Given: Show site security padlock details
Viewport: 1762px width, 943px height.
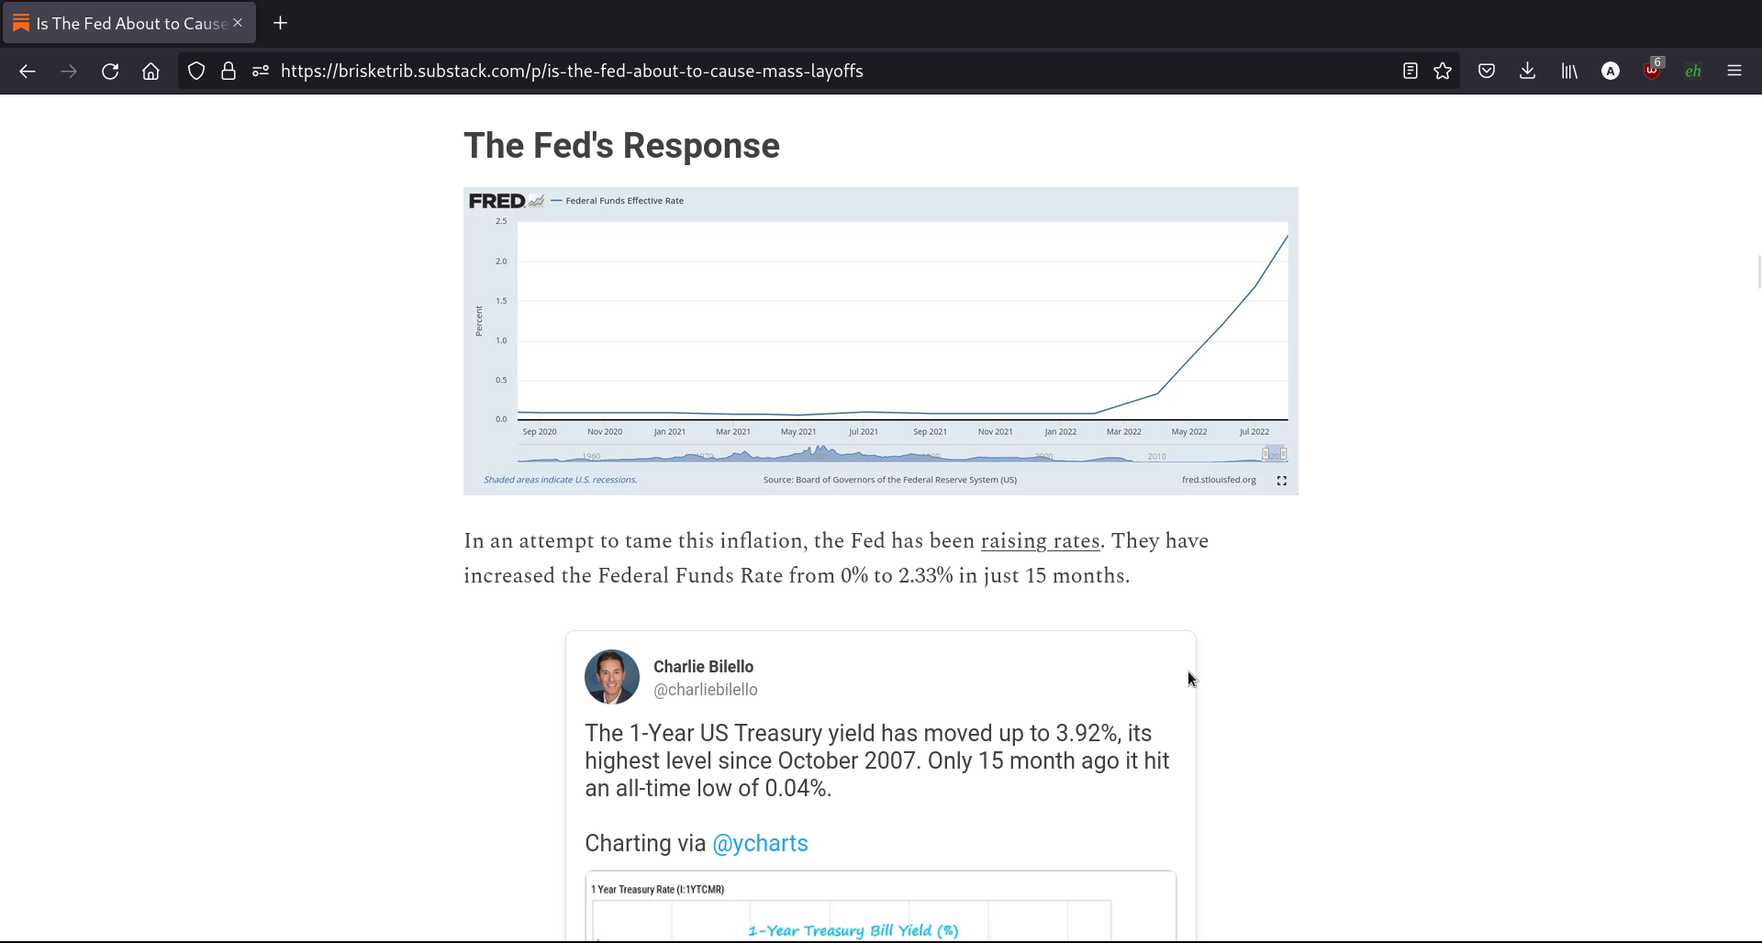Looking at the screenshot, I should [229, 72].
